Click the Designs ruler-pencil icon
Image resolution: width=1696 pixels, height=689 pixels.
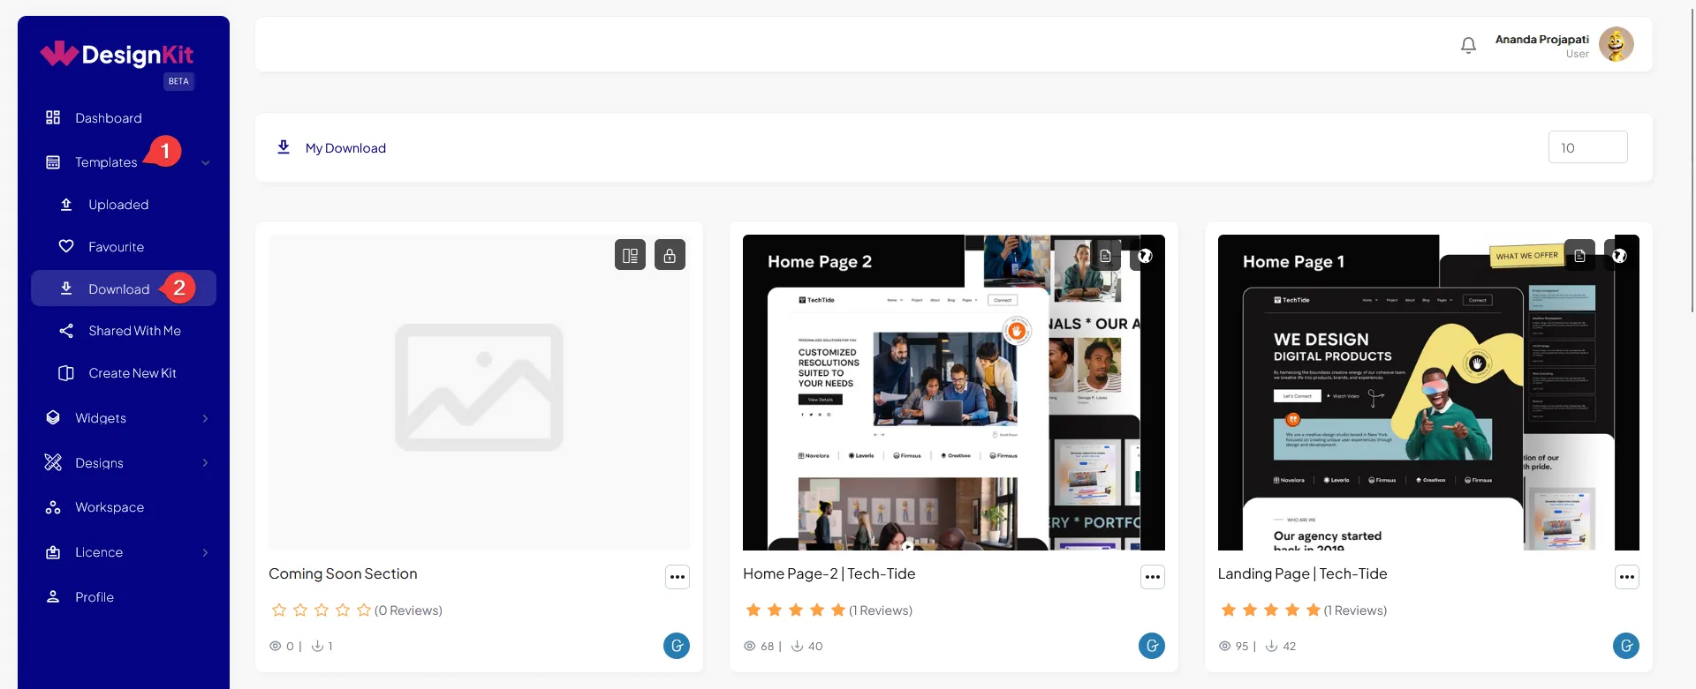click(53, 462)
